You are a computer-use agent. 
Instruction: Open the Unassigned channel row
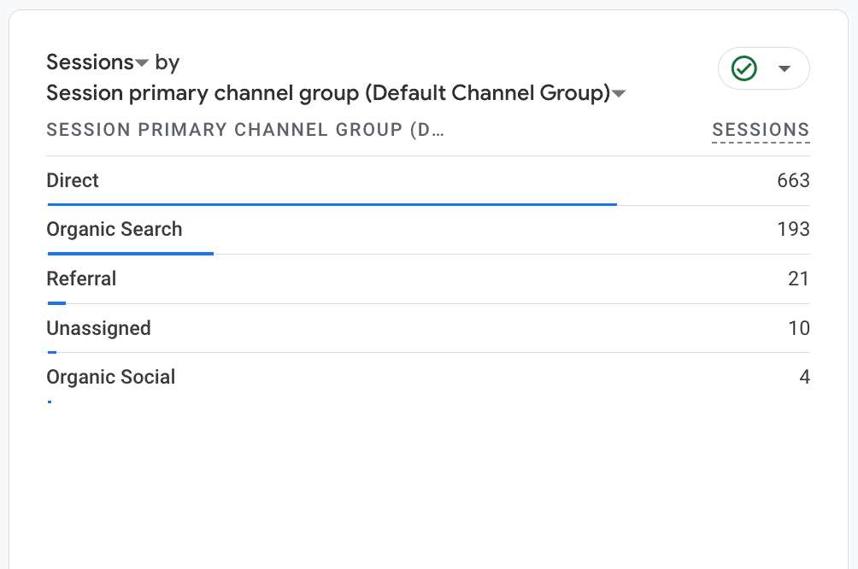click(98, 328)
